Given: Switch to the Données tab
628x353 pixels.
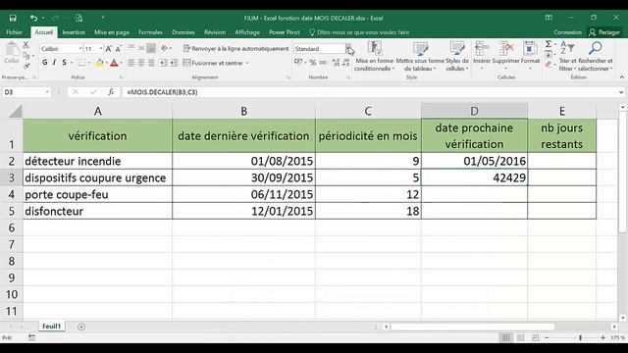Looking at the screenshot, I should click(x=183, y=32).
